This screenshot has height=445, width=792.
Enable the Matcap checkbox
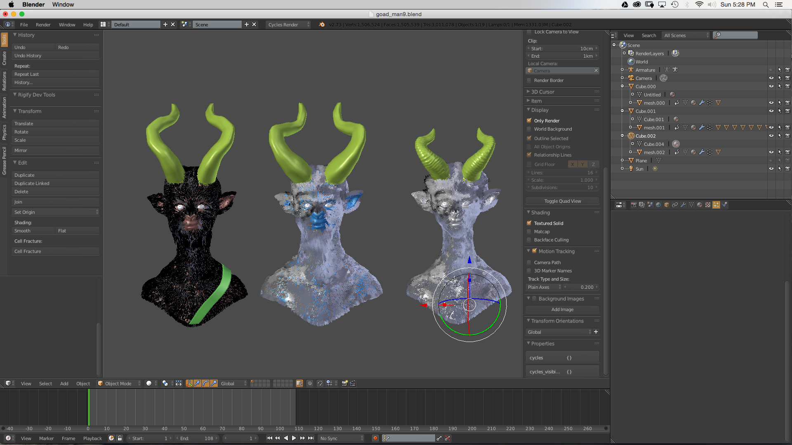point(529,232)
